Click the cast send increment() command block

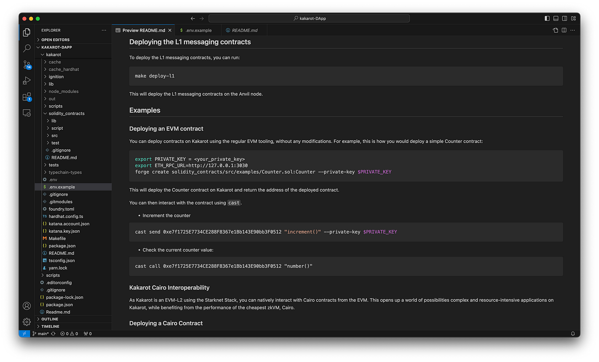[346, 232]
